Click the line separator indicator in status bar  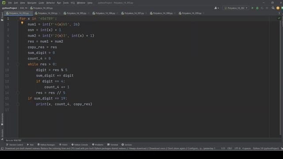pos(229,148)
